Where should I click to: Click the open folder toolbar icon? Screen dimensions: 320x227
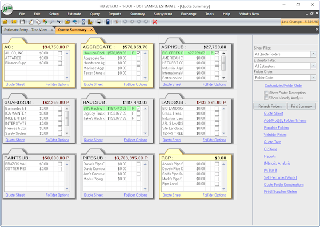(x=5, y=22)
